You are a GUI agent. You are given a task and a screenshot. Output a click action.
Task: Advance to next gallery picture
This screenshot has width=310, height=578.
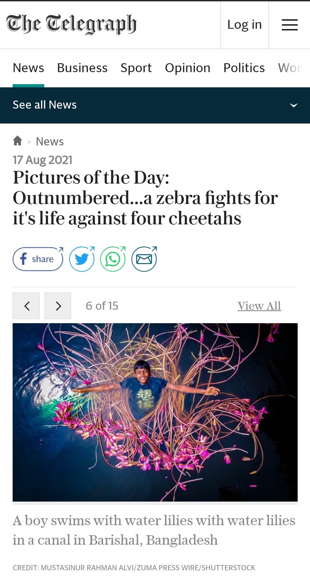58,306
